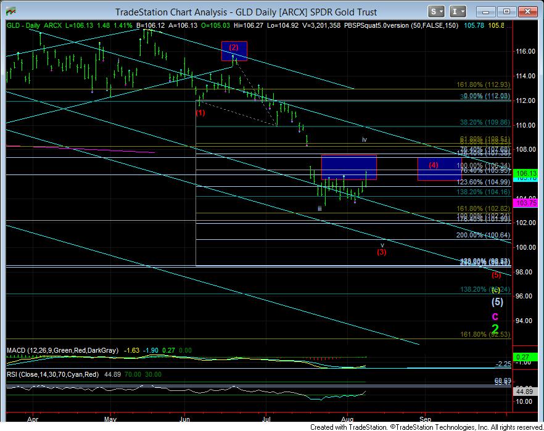Screen dimensions: 544x431
Task: Click the magenta 103.75 price marker on axis
Action: click(x=526, y=203)
